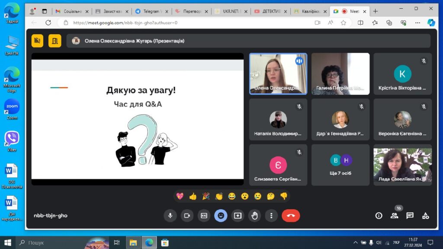The height and width of the screenshot is (249, 443).
Task: Send the party popper reaction
Action: [x=206, y=196]
